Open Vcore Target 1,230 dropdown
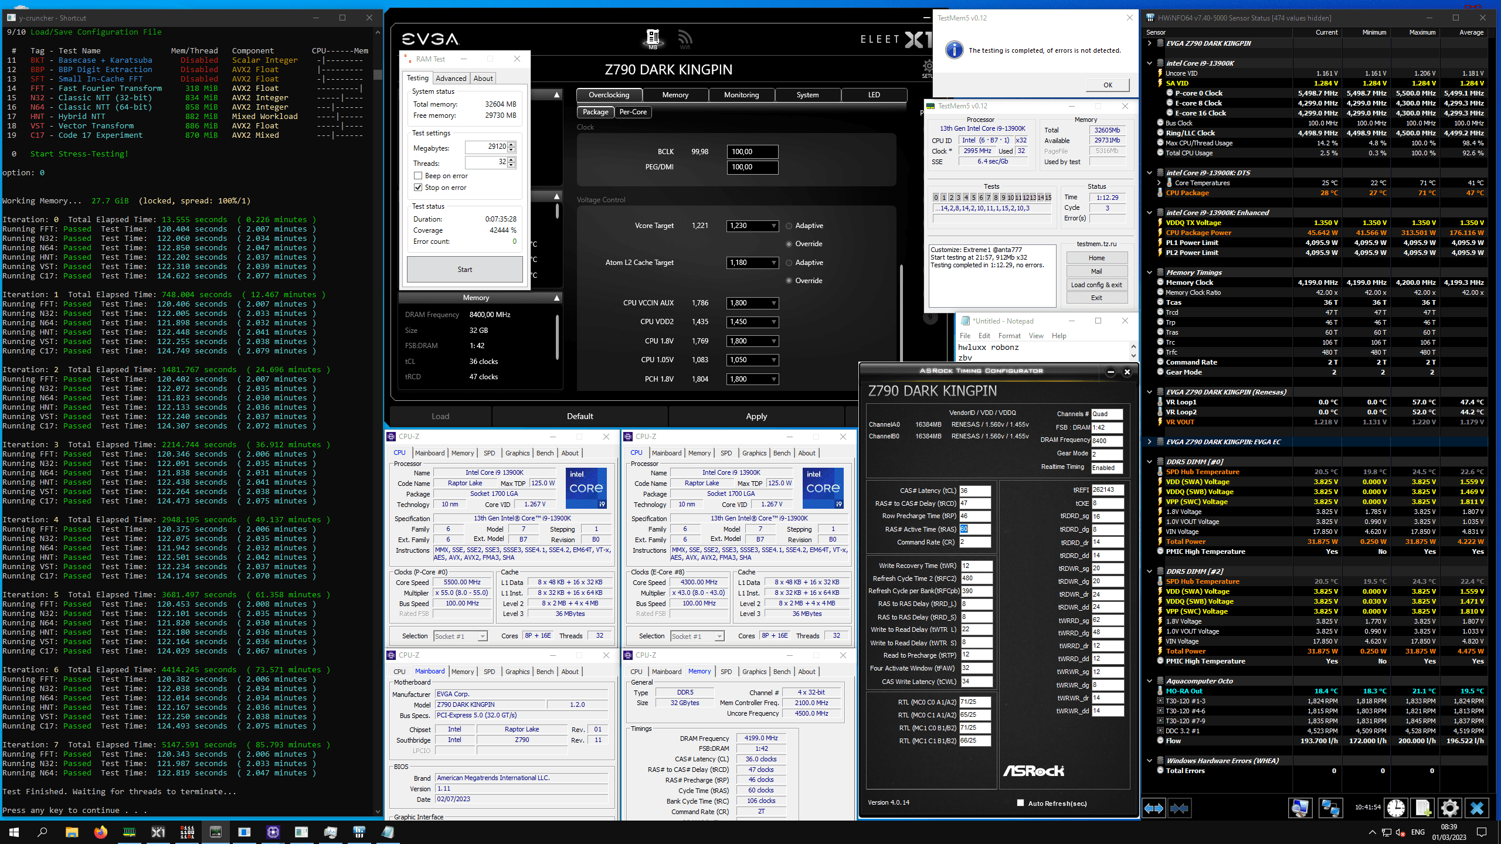1501x844 pixels. click(x=752, y=226)
